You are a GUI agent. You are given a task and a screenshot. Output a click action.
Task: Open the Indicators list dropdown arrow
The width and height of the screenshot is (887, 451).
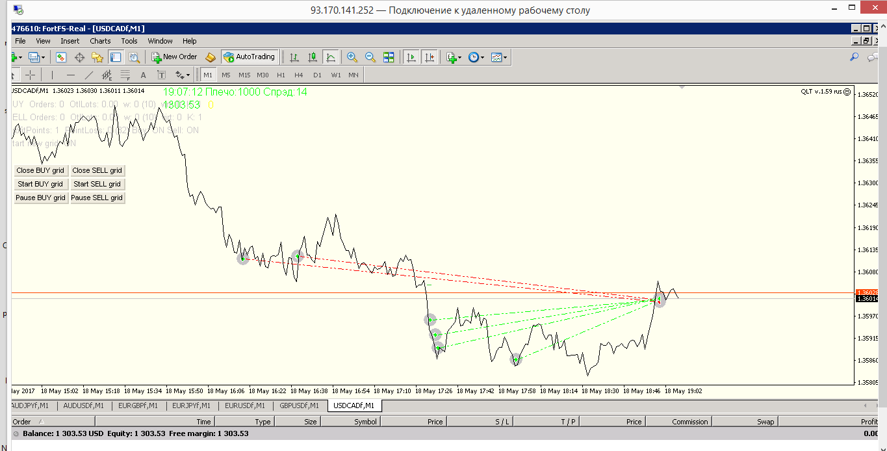[x=460, y=57]
